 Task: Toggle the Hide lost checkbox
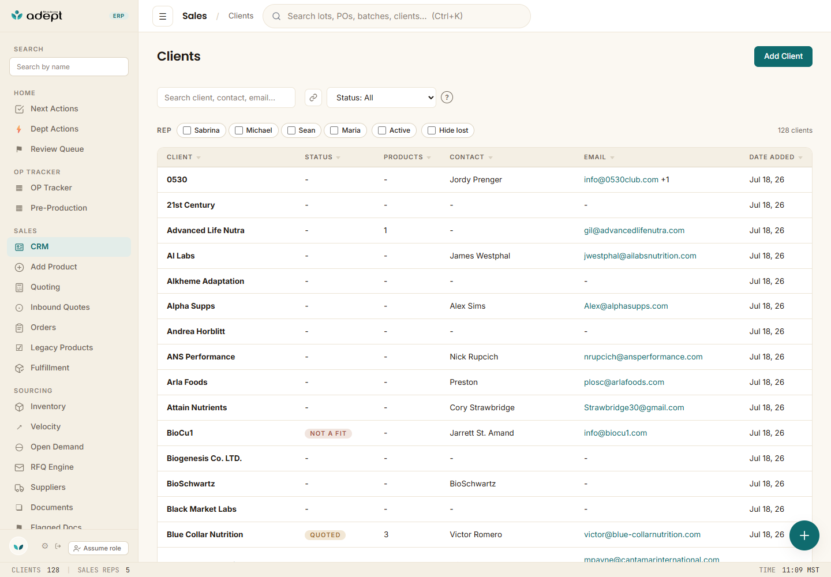coord(432,130)
